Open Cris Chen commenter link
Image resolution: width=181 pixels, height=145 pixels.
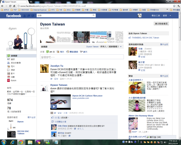coord(62,126)
